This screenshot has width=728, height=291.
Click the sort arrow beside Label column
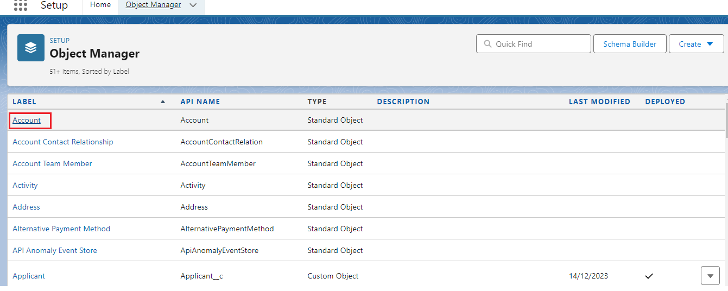(163, 102)
